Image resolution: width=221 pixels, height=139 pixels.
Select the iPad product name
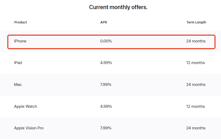[18, 63]
